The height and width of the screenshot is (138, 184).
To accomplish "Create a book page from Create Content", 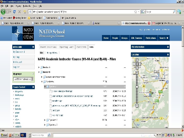I will tap(19, 95).
